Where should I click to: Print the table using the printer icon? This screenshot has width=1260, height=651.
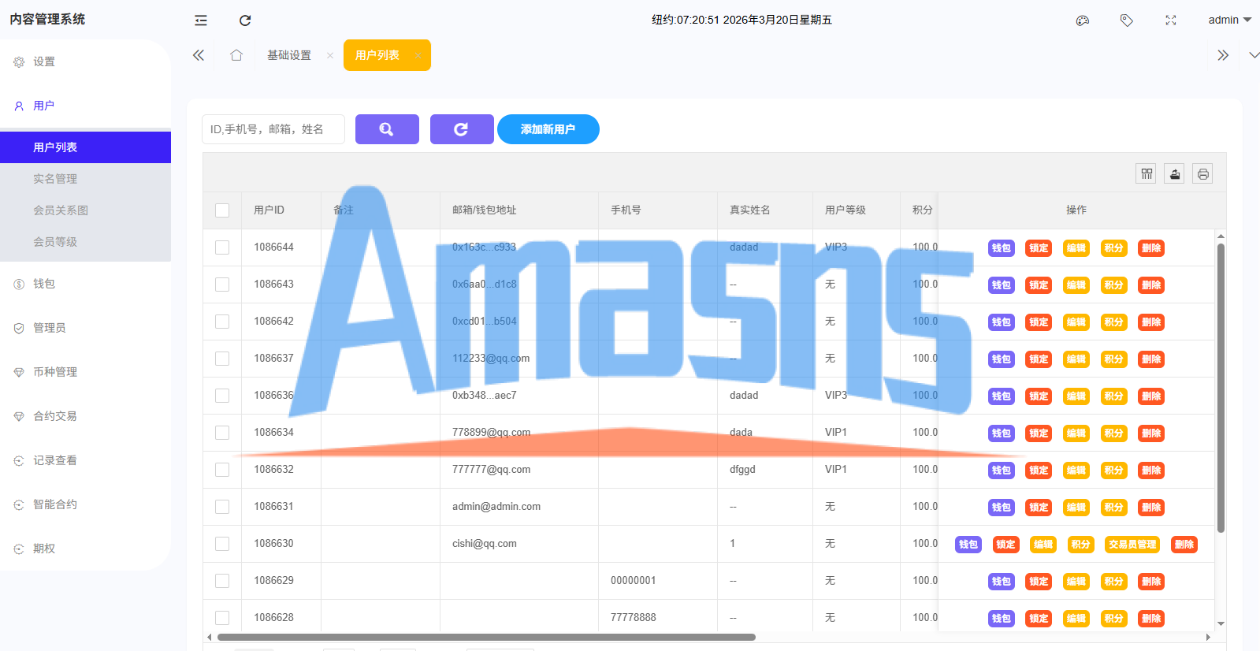coord(1202,173)
